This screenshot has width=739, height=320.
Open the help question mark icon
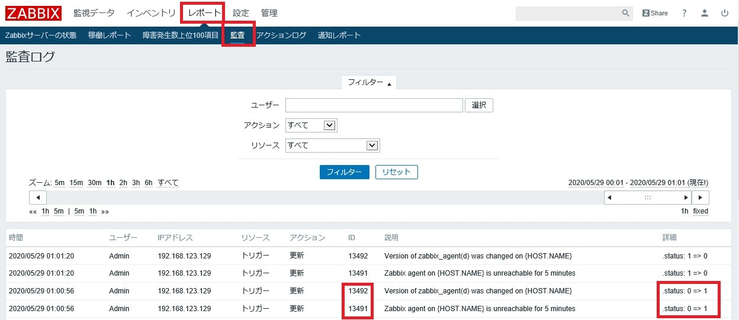(684, 13)
